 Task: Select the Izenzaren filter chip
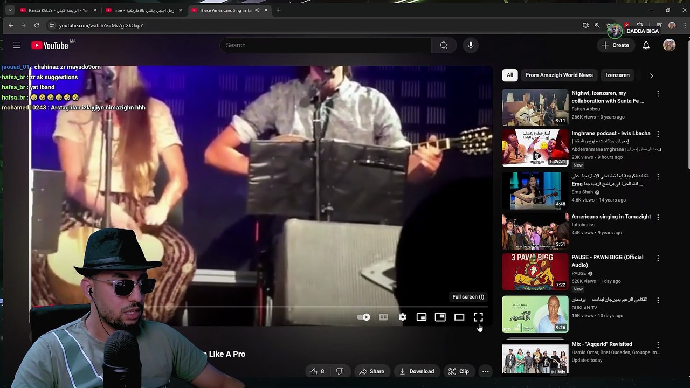(x=617, y=75)
